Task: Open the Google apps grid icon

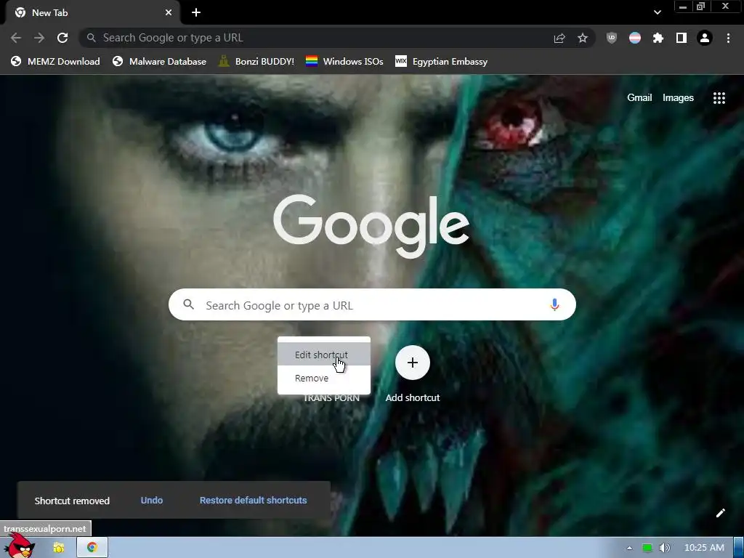Action: pyautogui.click(x=719, y=98)
